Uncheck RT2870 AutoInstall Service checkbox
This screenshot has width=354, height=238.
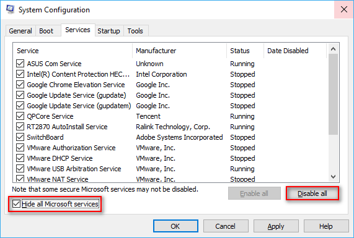tap(20, 127)
